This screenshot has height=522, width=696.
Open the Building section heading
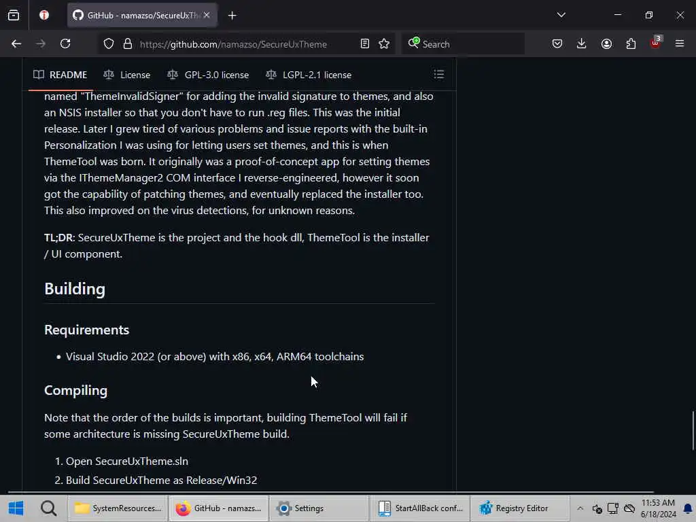pyautogui.click(x=75, y=289)
